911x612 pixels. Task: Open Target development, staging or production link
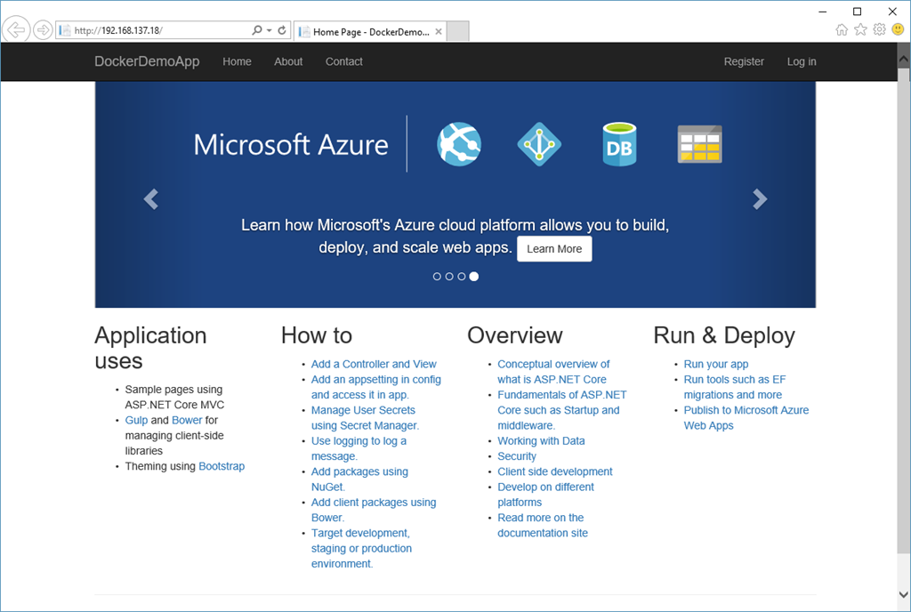361,548
